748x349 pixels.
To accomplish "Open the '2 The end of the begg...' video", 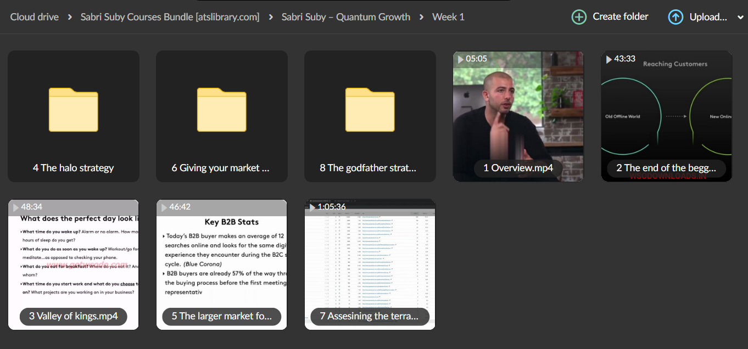I will click(x=667, y=116).
